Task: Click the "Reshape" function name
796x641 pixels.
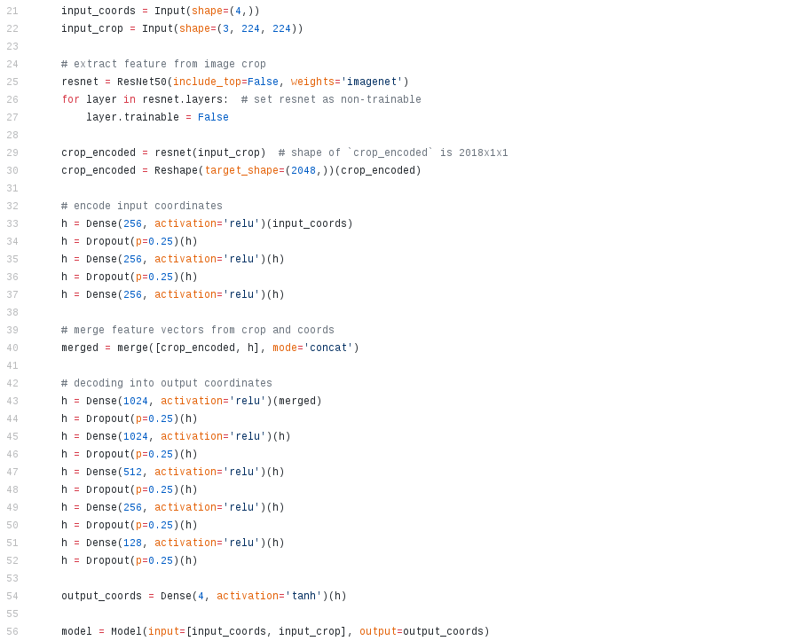Action: coord(177,170)
